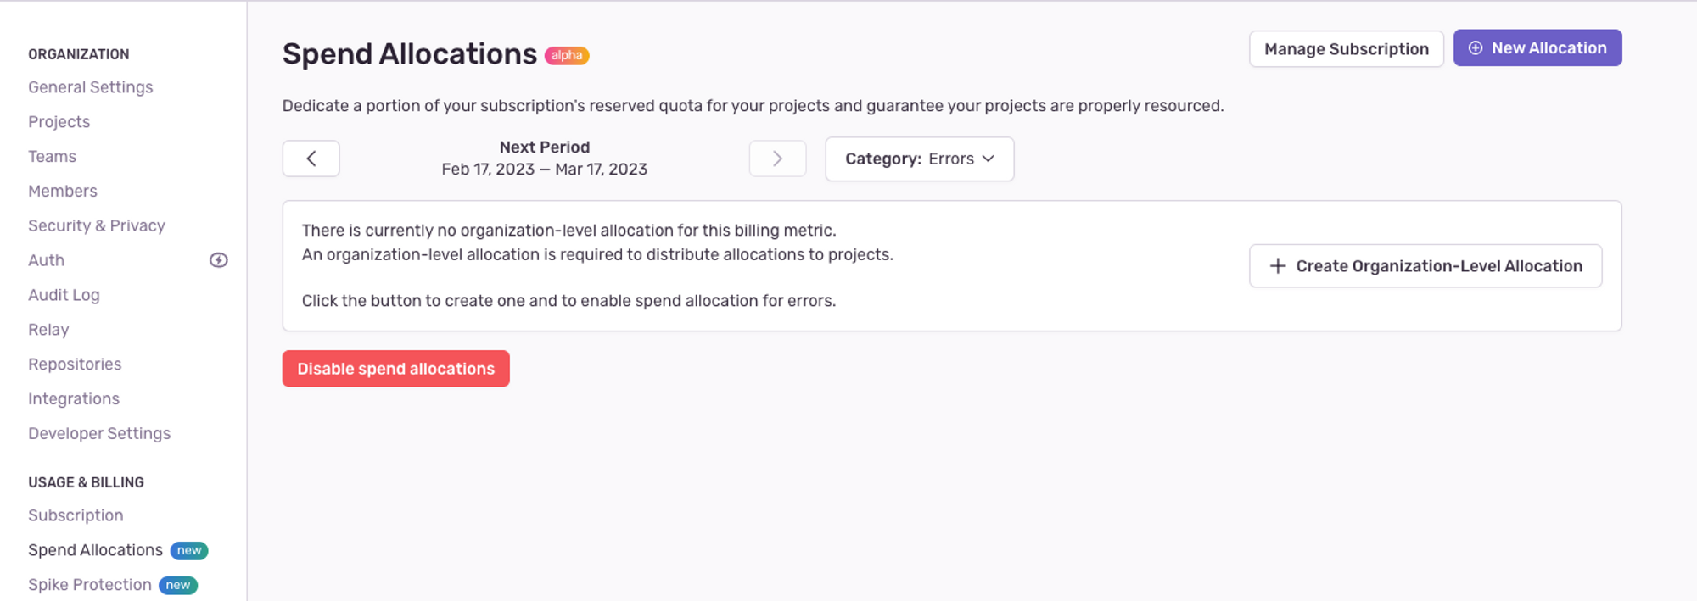1697x601 pixels.
Task: Navigate to Developer Settings
Action: tap(99, 433)
